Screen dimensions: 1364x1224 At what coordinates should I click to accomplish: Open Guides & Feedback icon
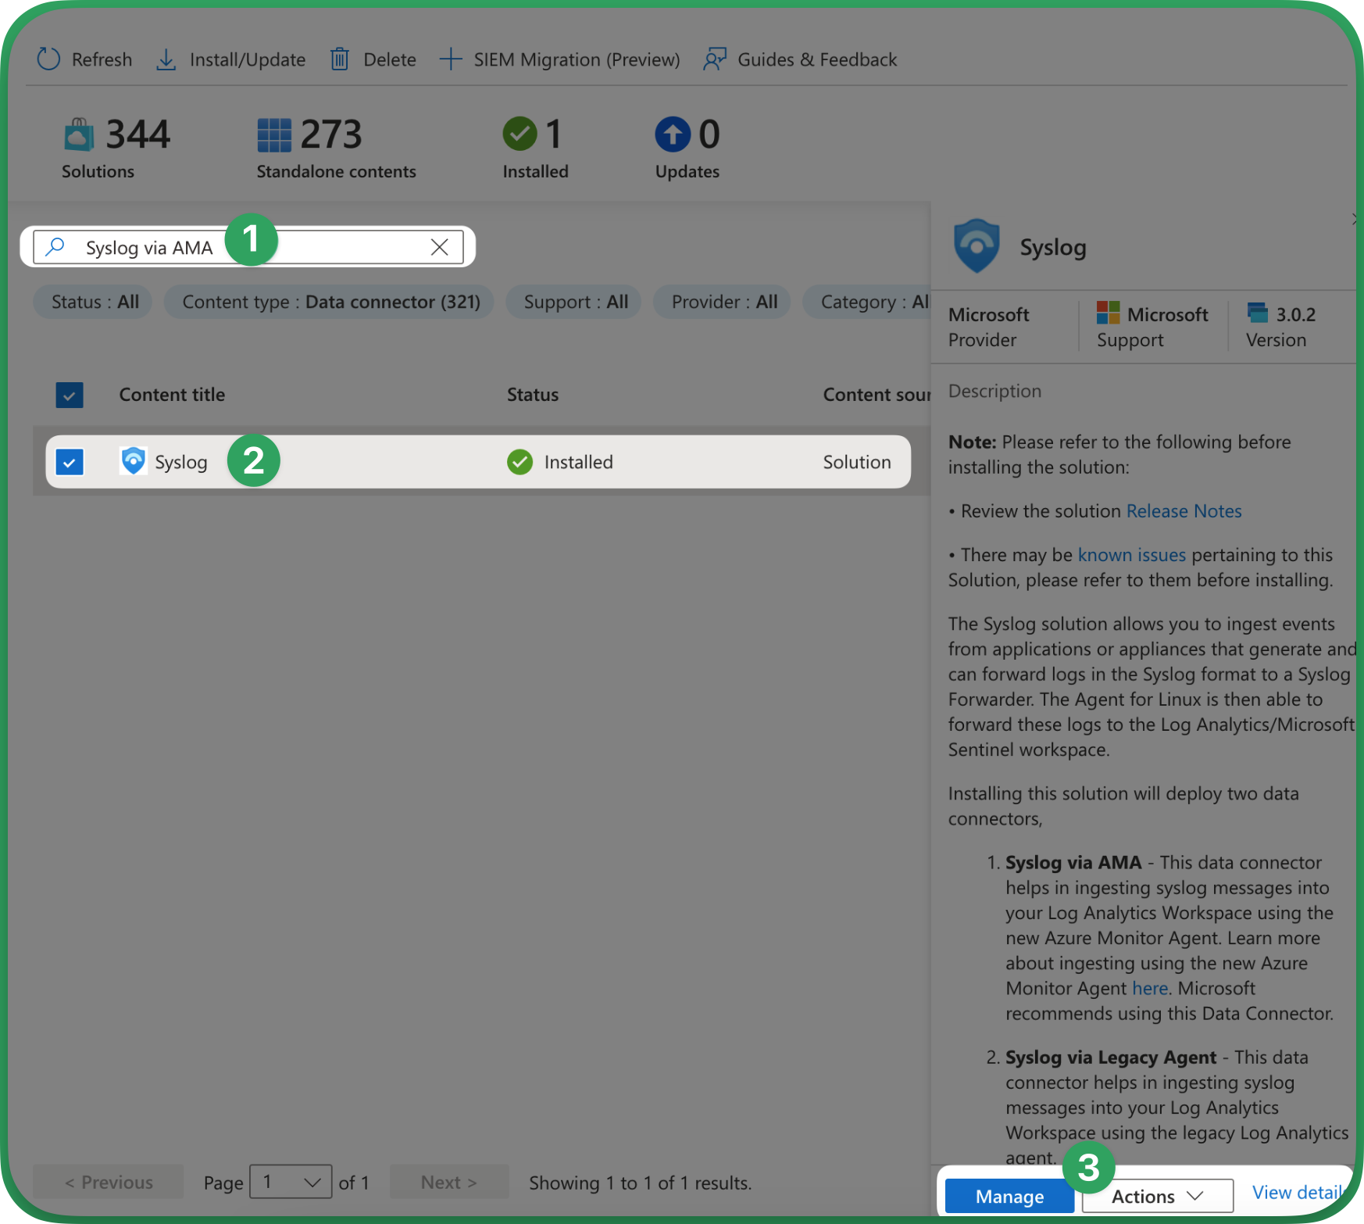click(714, 59)
